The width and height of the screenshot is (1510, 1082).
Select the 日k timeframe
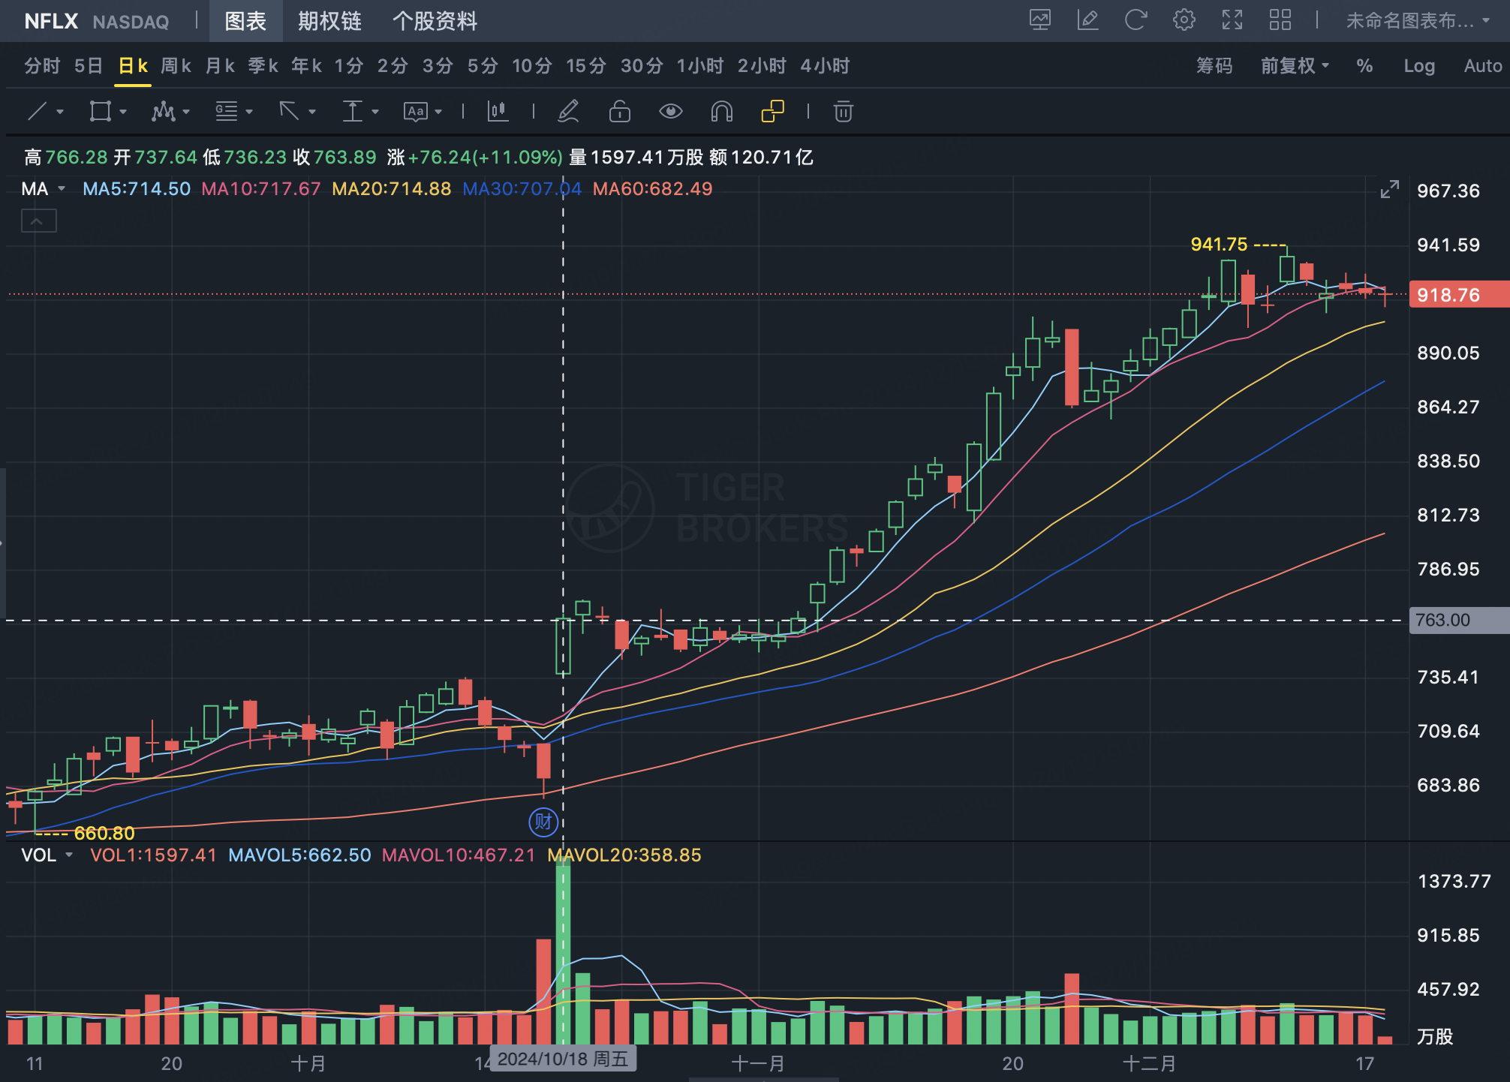pos(133,66)
